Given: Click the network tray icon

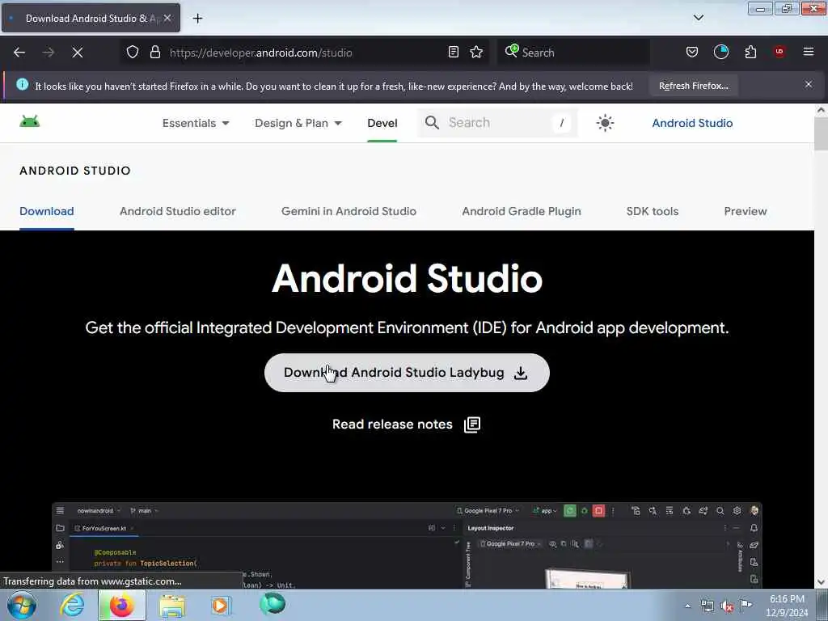Looking at the screenshot, I should point(708,606).
